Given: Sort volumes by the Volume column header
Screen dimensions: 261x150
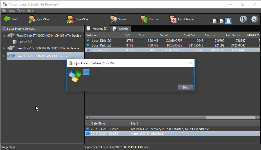Looking at the screenshot, I should coord(105,35).
